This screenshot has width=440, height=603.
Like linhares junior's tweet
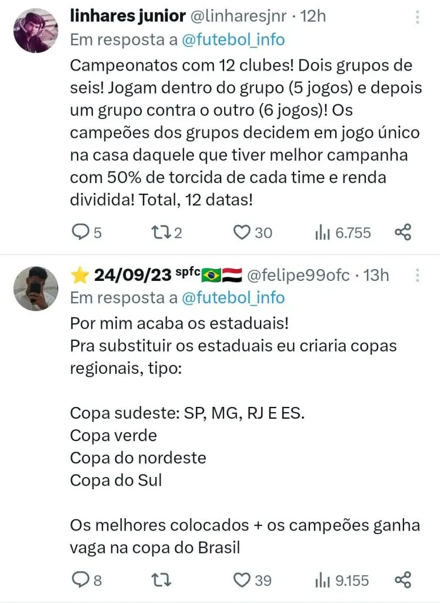click(x=242, y=233)
